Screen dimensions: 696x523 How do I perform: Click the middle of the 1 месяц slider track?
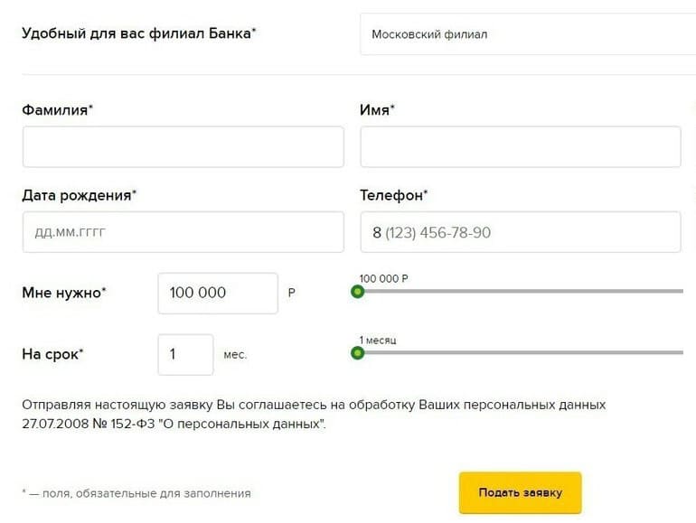pos(522,353)
